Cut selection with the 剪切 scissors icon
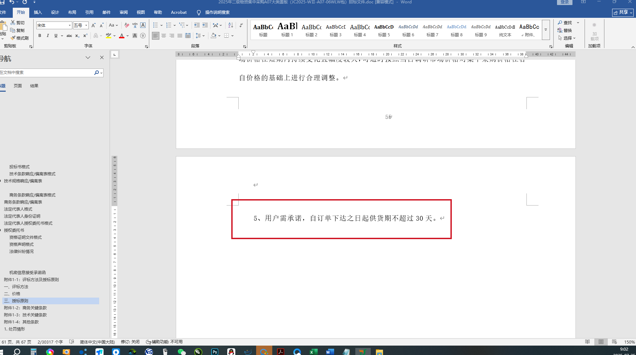Screen dimensions: 636x355 click(17, 23)
